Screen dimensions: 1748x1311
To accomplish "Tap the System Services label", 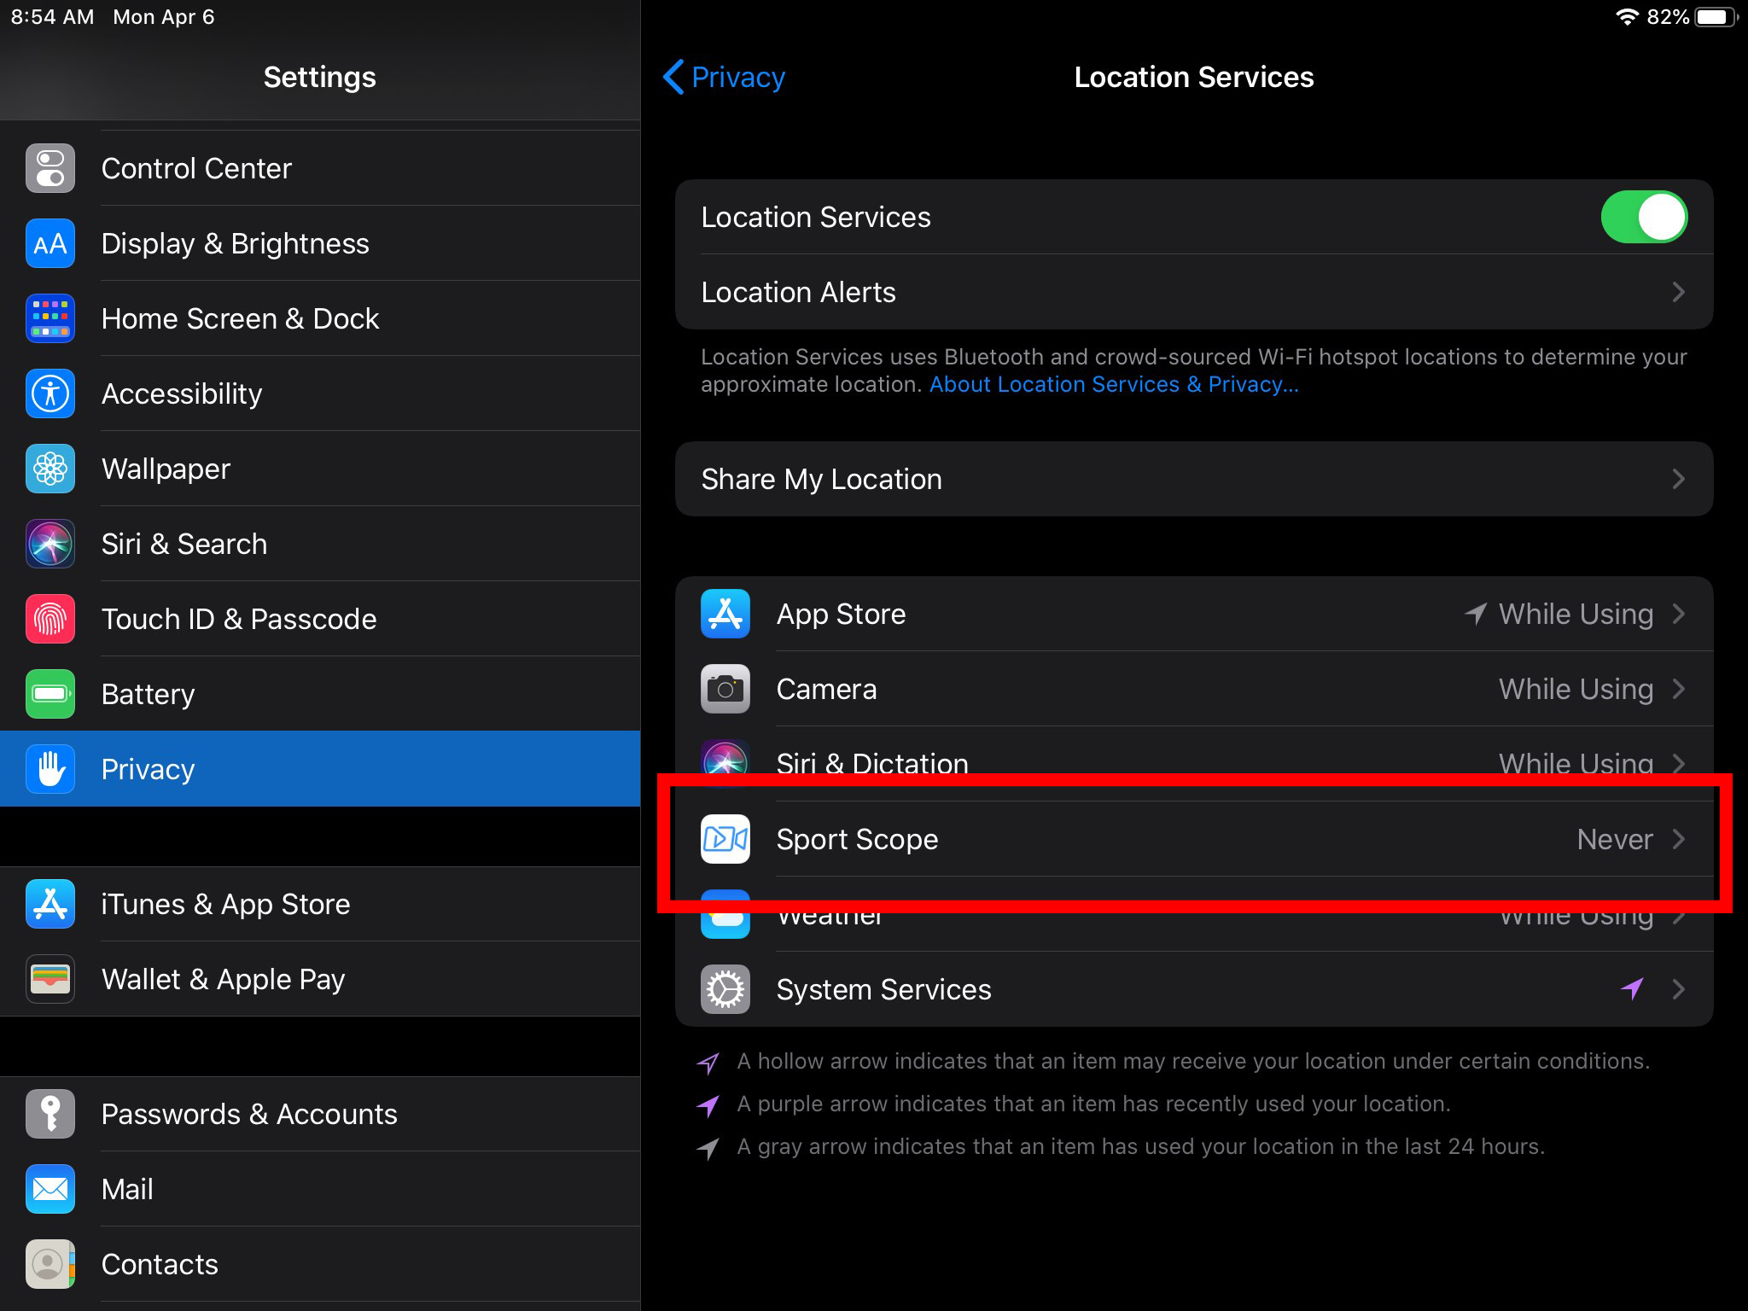I will (884, 989).
